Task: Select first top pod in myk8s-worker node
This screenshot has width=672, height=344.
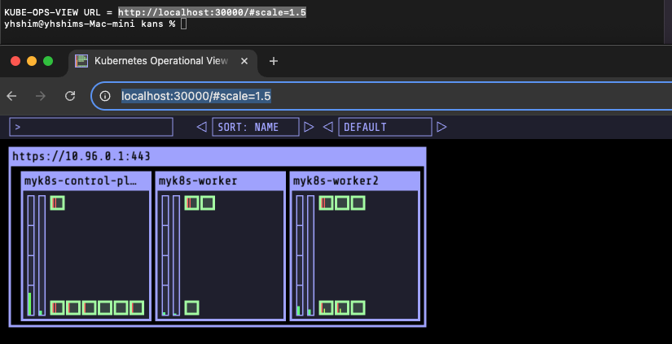Action: 191,202
